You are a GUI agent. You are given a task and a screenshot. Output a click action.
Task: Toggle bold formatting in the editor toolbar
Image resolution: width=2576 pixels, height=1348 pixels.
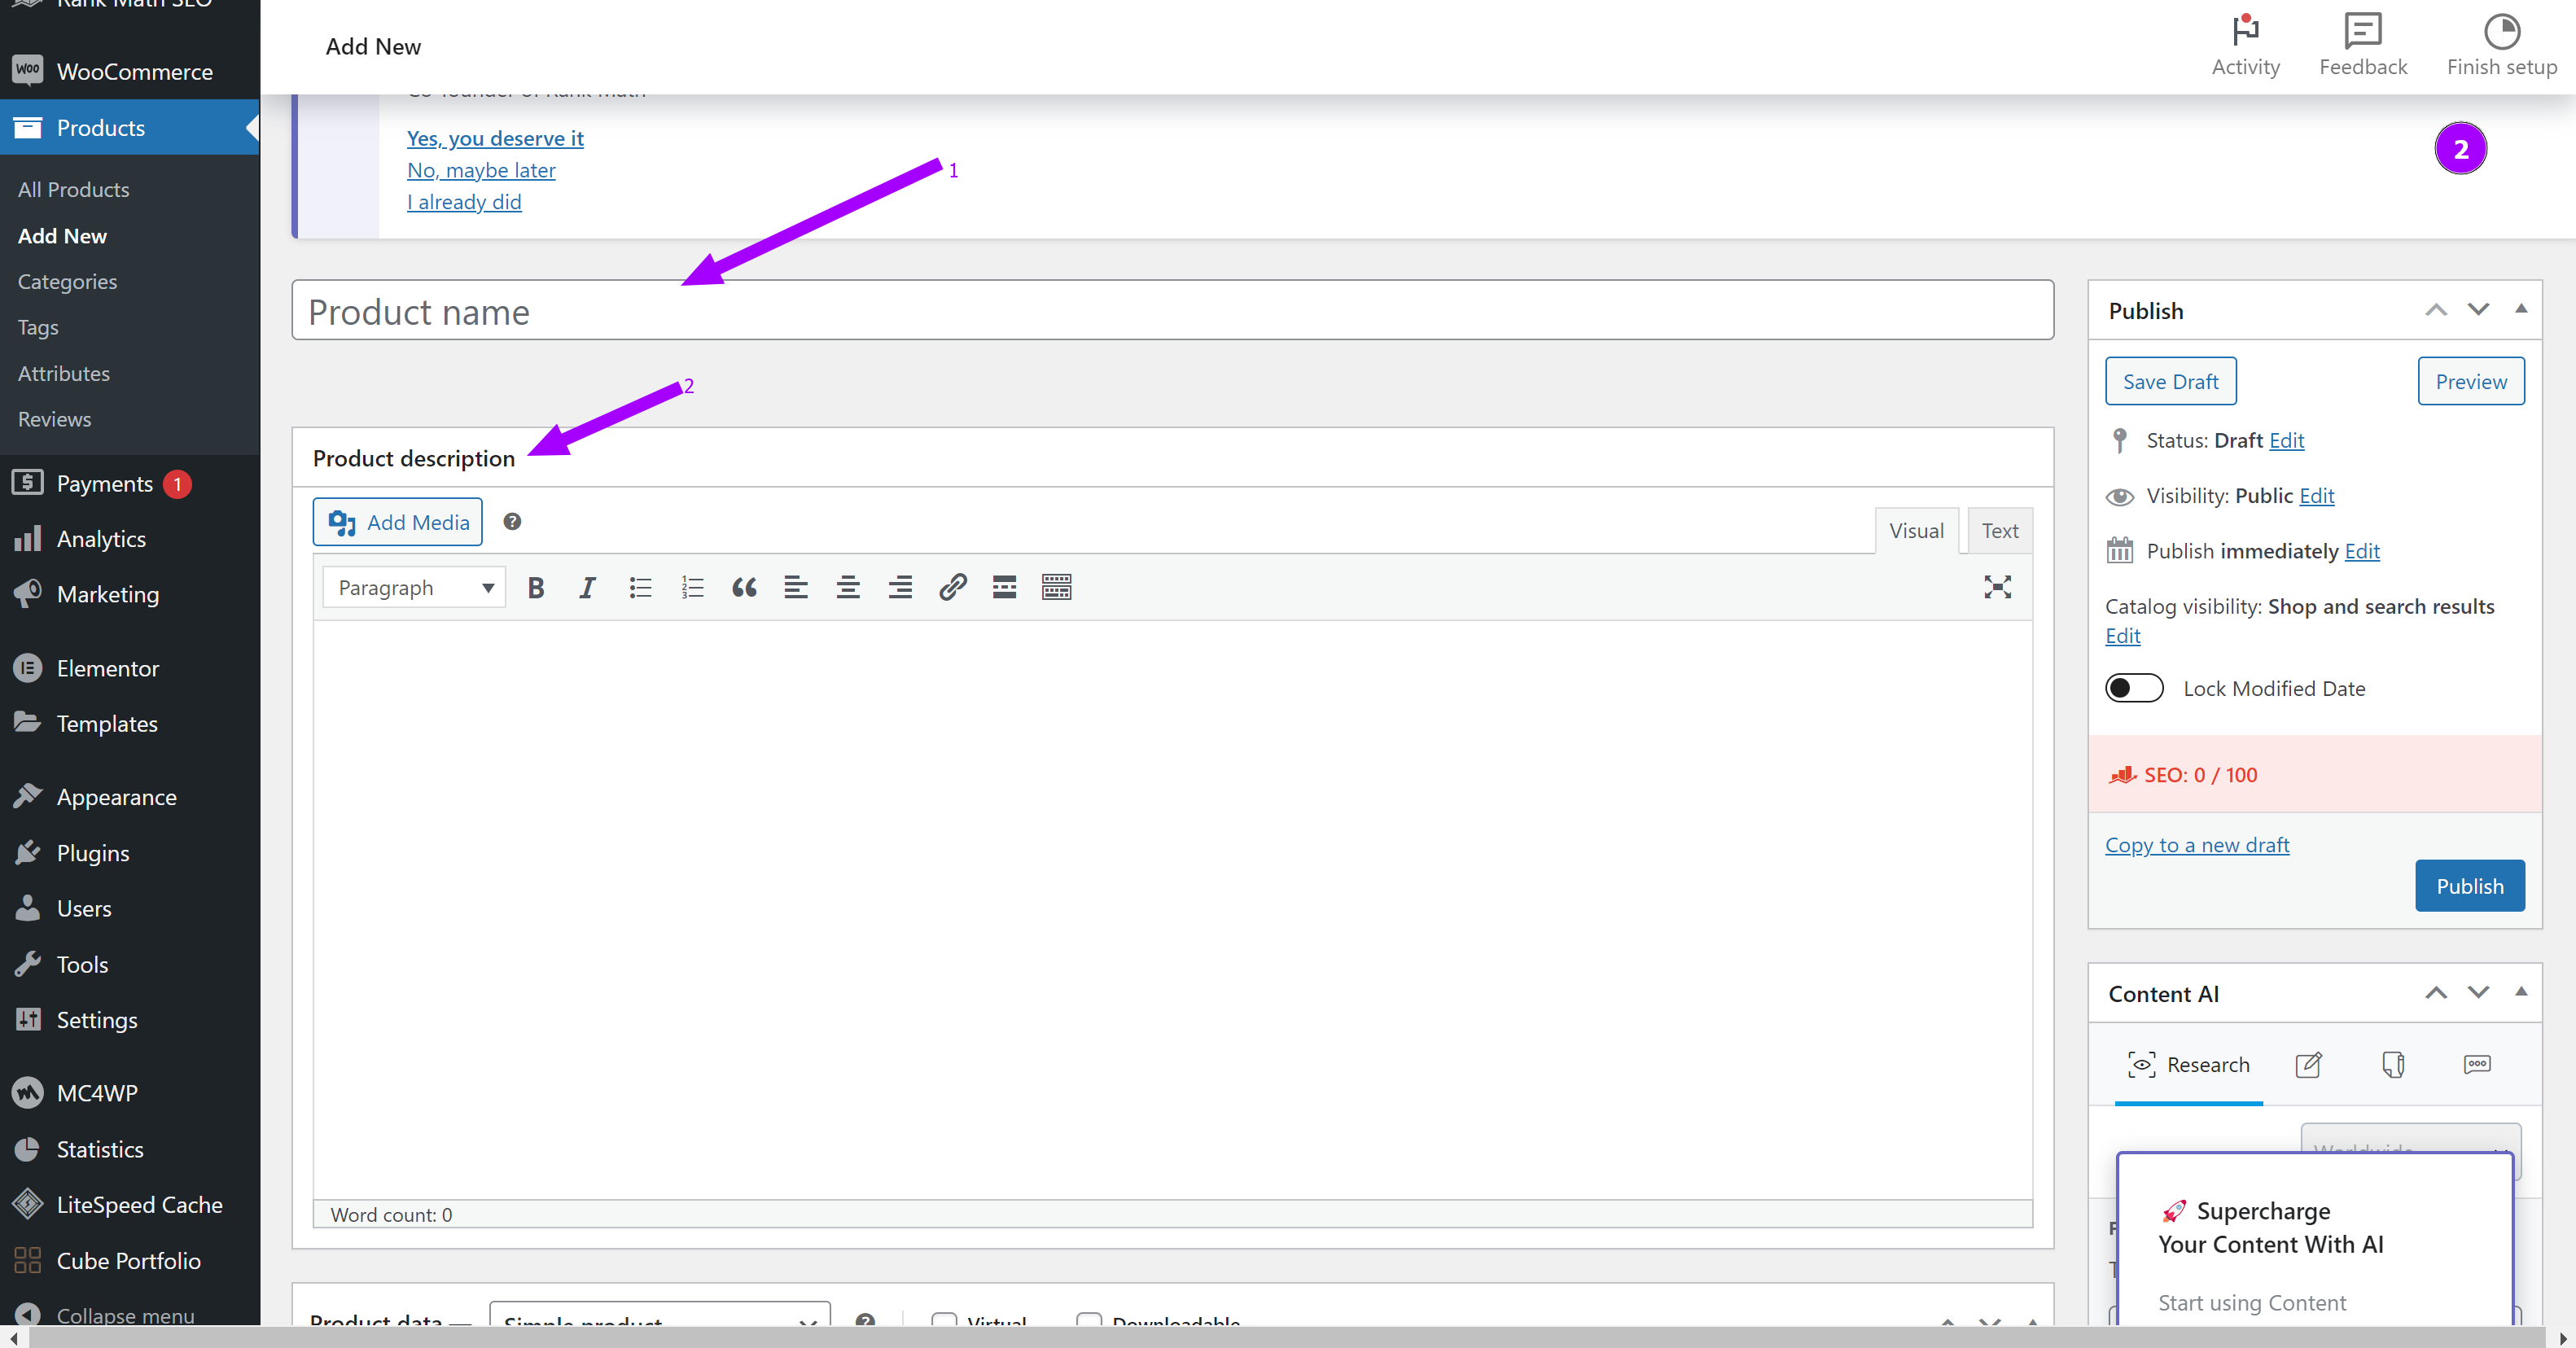pyautogui.click(x=536, y=587)
